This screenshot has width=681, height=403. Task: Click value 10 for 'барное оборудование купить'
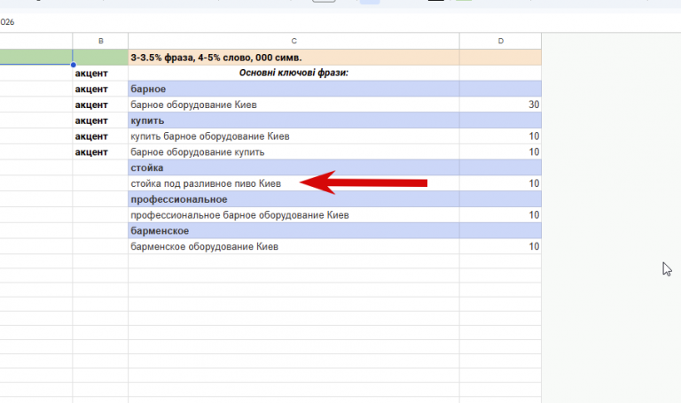pyautogui.click(x=500, y=151)
